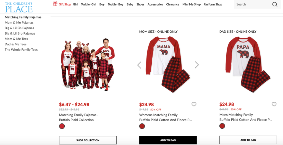Go to The Whole Family Tees
283x145 pixels.
click(21, 50)
